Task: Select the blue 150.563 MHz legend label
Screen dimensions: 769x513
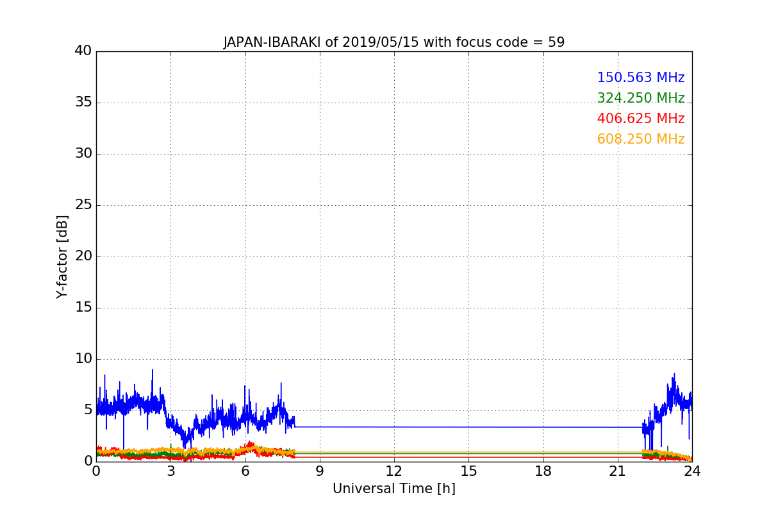Action: 641,78
